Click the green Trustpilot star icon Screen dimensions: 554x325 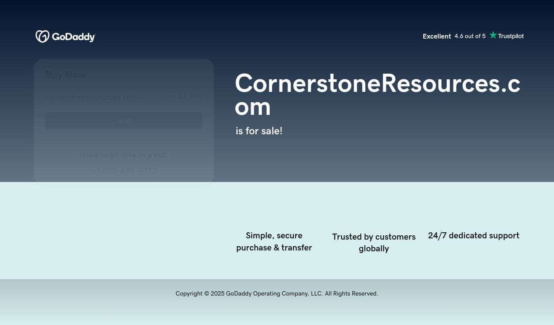[493, 36]
